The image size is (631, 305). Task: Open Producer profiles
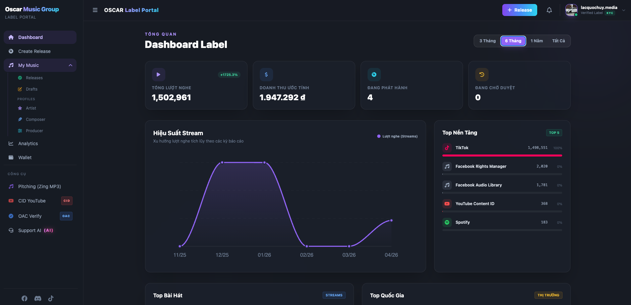pyautogui.click(x=34, y=131)
